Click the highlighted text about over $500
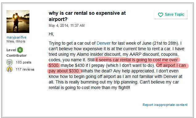Image resolution: width=196 pixels, height=118 pixels. [x=114, y=63]
